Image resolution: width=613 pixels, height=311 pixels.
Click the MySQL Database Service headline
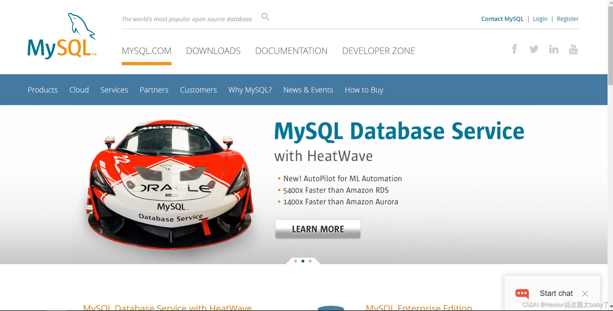tap(399, 131)
